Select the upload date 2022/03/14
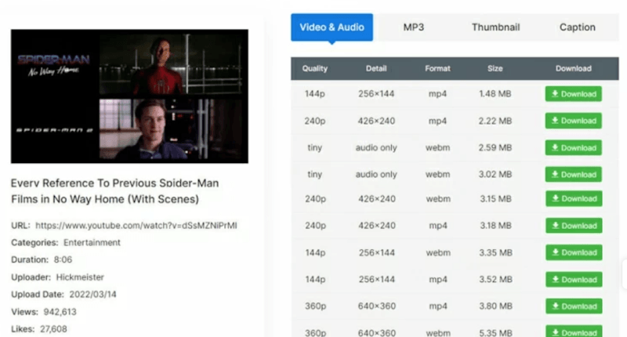Screen dimensions: 627x337 click(93, 295)
